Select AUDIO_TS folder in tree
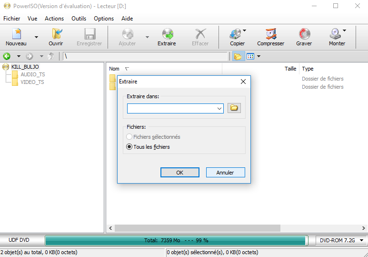This screenshot has width=368, height=257. (x=33, y=74)
